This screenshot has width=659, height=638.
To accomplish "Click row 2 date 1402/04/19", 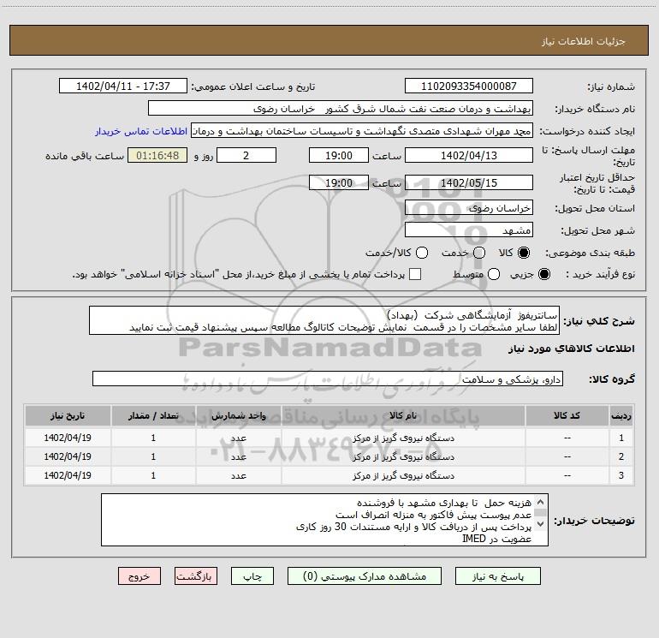I will [68, 456].
